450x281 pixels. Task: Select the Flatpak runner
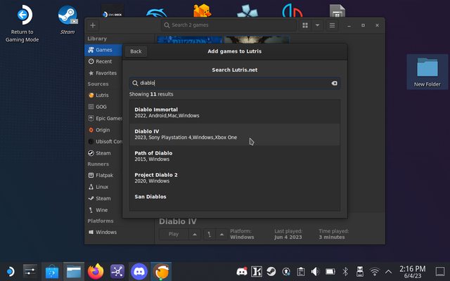(x=104, y=175)
